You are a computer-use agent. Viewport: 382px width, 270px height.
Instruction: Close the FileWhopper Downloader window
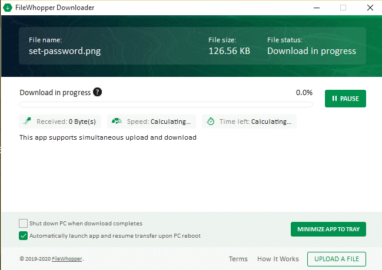point(370,8)
